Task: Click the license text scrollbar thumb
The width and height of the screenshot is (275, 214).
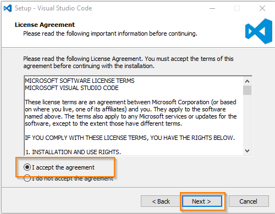Action: [x=248, y=90]
